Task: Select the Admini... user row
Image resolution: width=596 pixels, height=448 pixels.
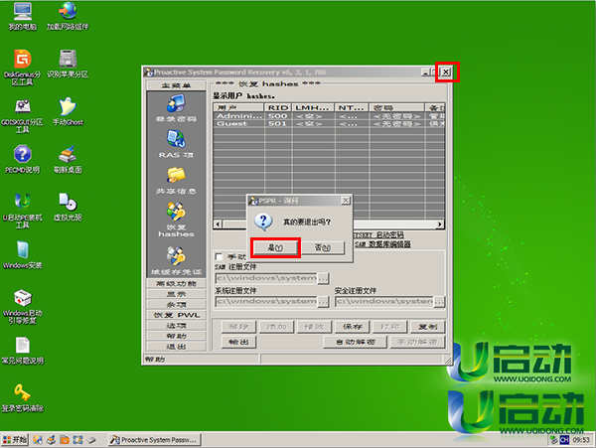Action: 329,116
